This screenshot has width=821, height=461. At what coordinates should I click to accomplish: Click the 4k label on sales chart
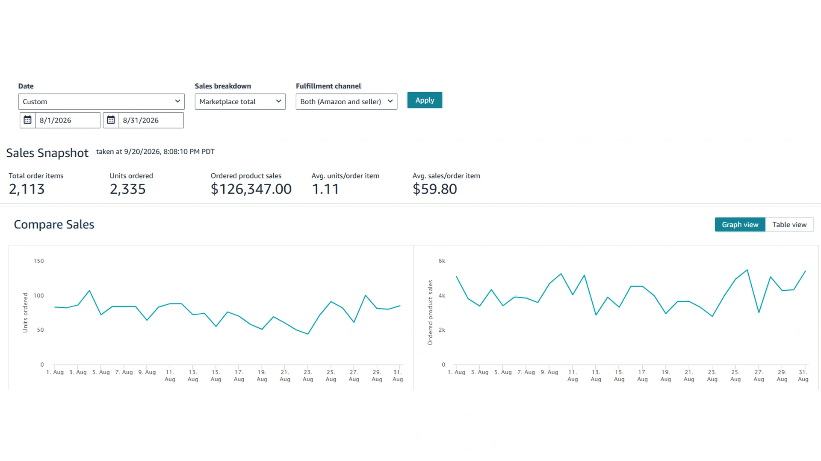click(x=442, y=295)
